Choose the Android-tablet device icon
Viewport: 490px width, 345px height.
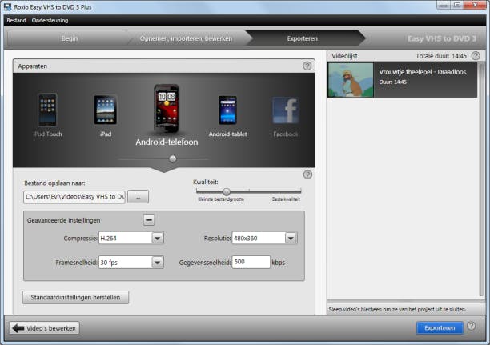click(x=228, y=110)
